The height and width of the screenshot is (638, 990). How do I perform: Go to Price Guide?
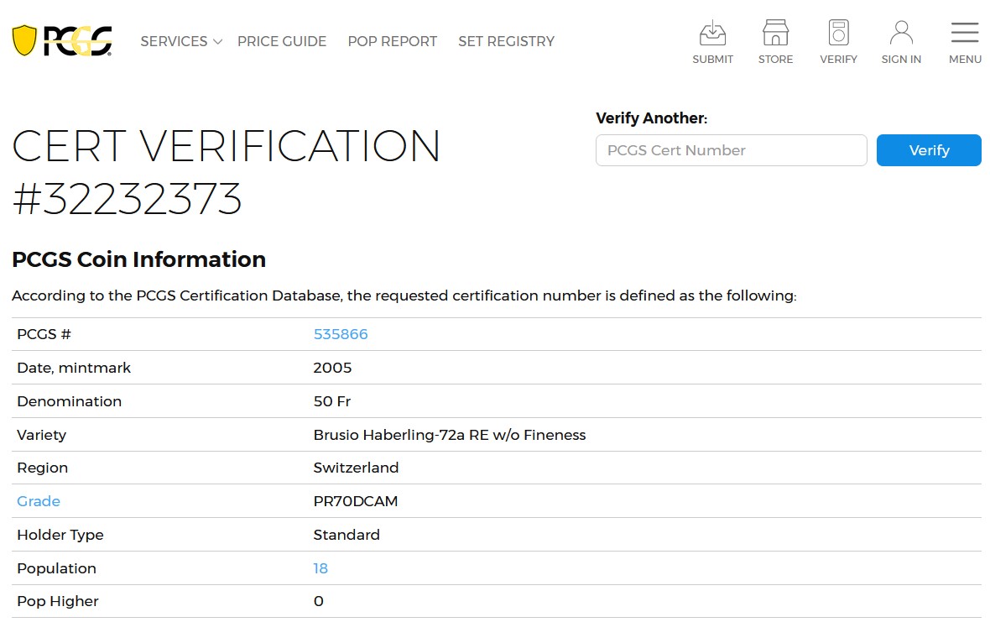[282, 41]
